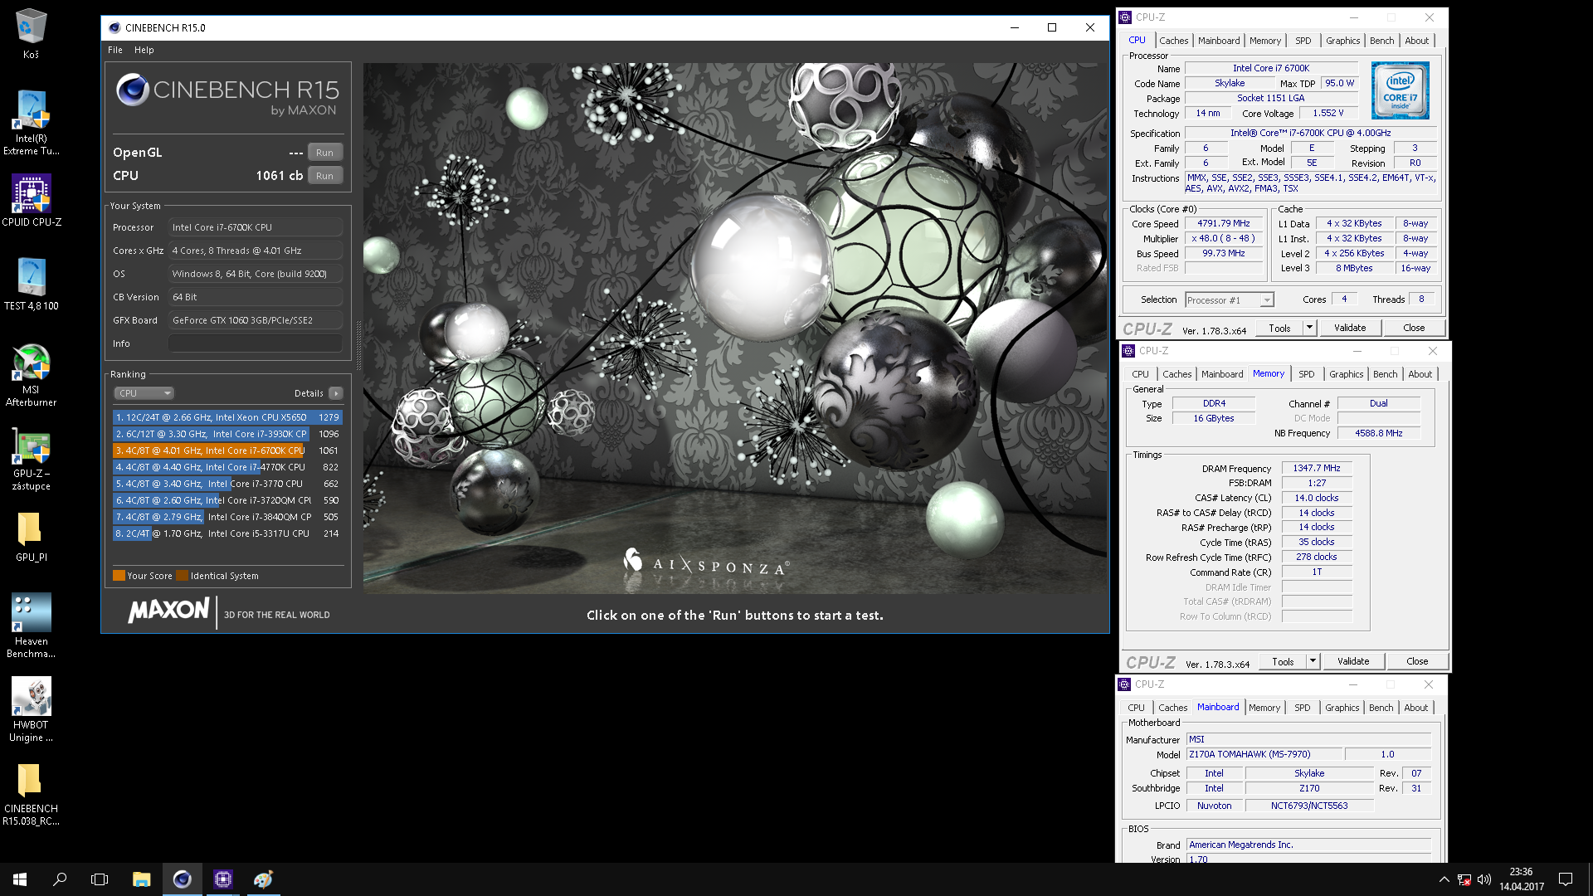This screenshot has width=1593, height=896.
Task: Open GPU_PI folder on desktop
Action: click(x=31, y=537)
